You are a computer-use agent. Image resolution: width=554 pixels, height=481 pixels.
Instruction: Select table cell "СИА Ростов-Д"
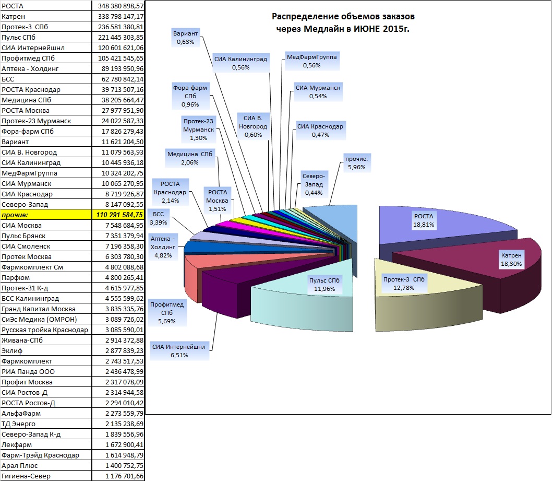(46, 392)
